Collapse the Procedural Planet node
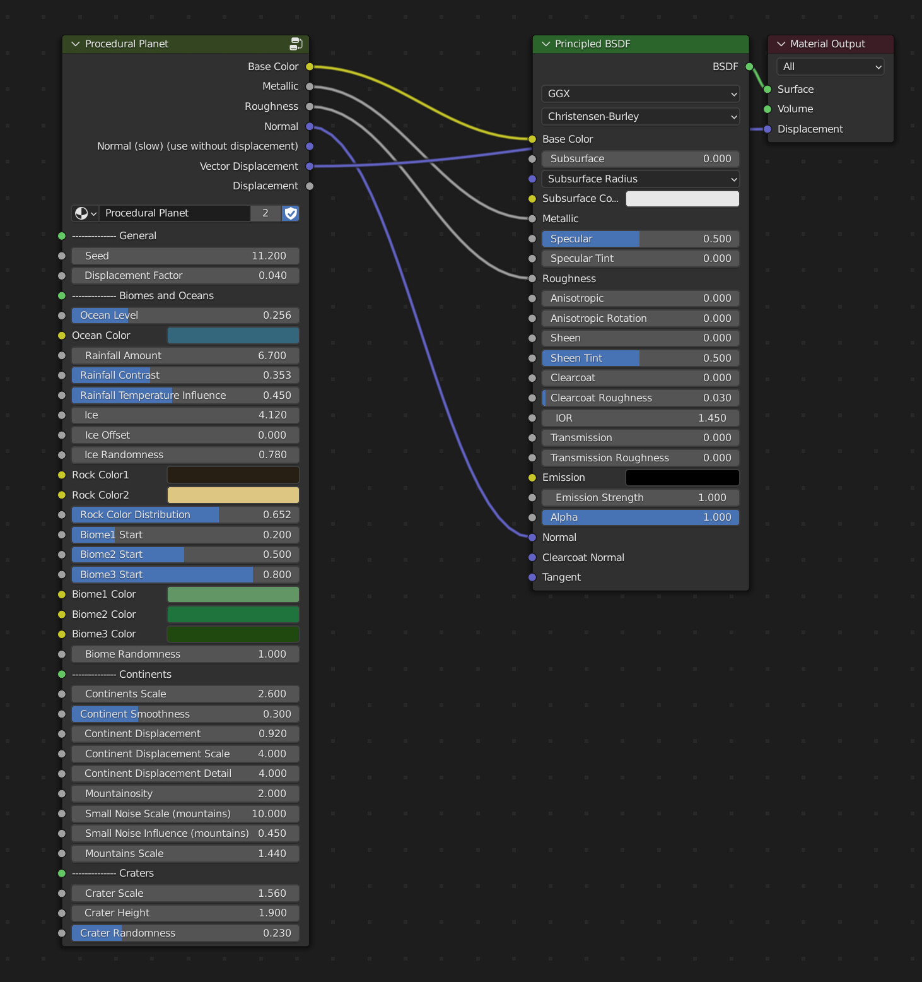922x982 pixels. click(x=76, y=44)
